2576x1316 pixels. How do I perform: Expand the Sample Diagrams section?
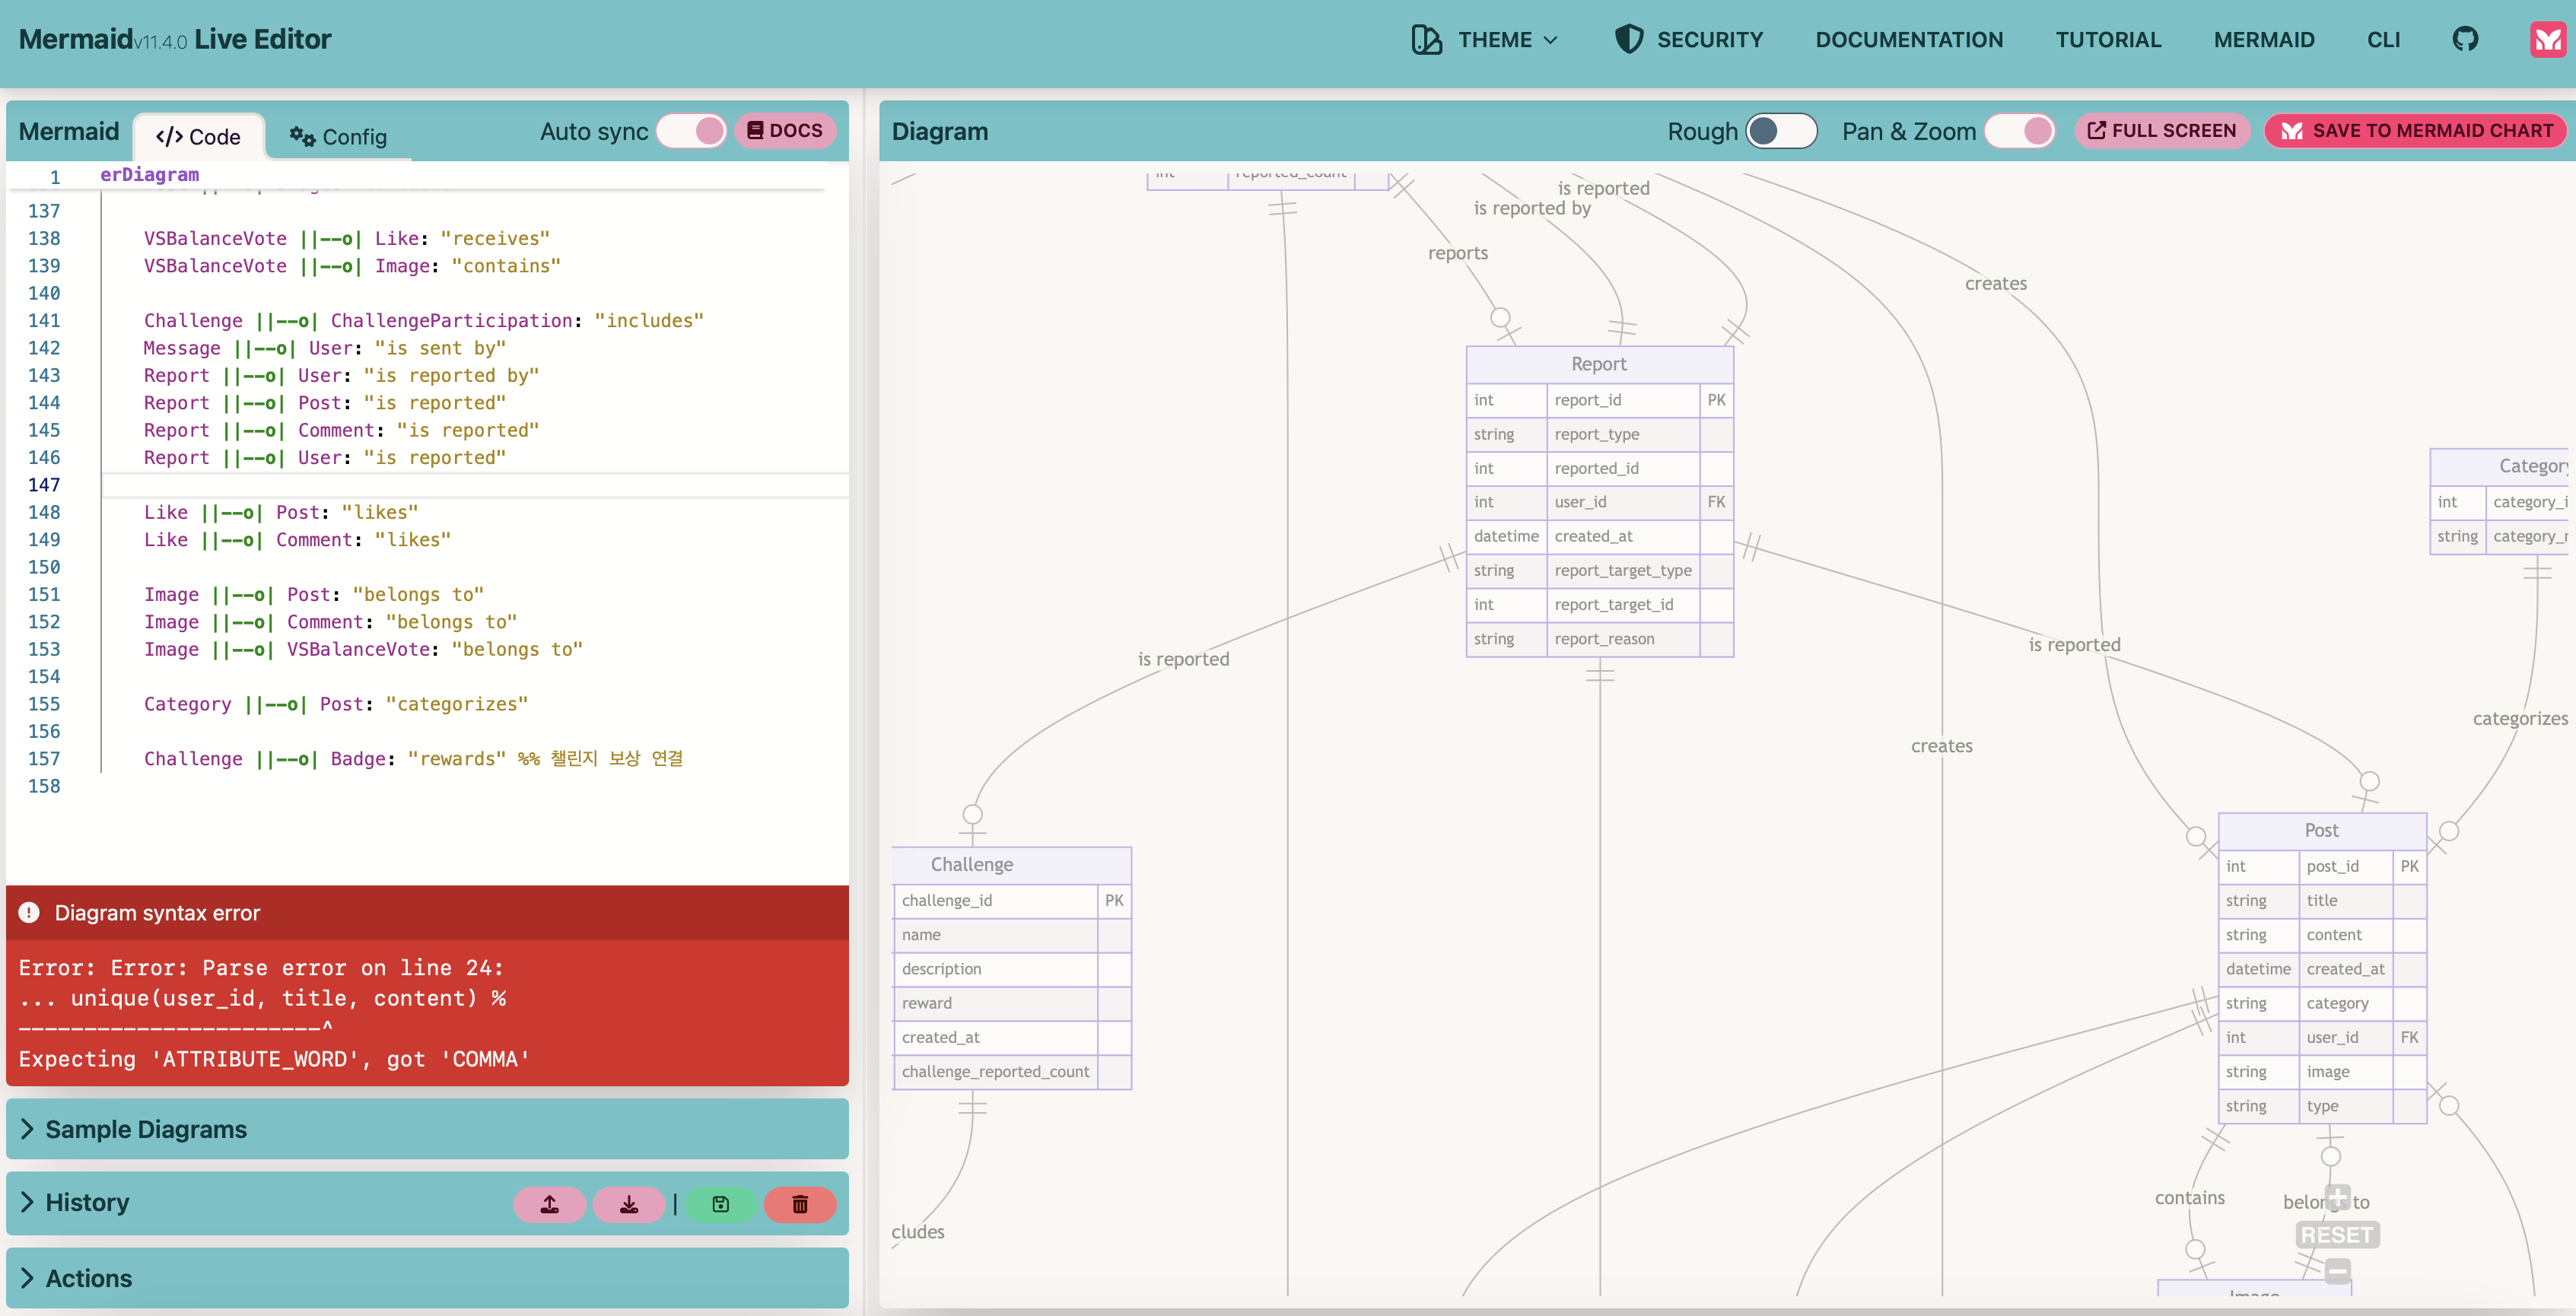(x=145, y=1129)
